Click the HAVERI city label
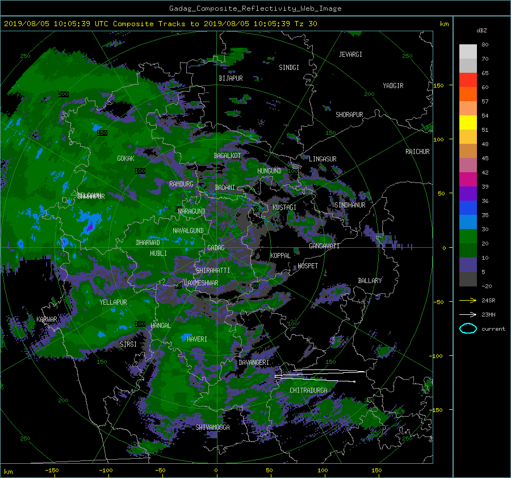The height and width of the screenshot is (478, 511). click(197, 339)
